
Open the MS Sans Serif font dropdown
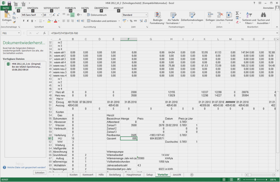coord(42,15)
